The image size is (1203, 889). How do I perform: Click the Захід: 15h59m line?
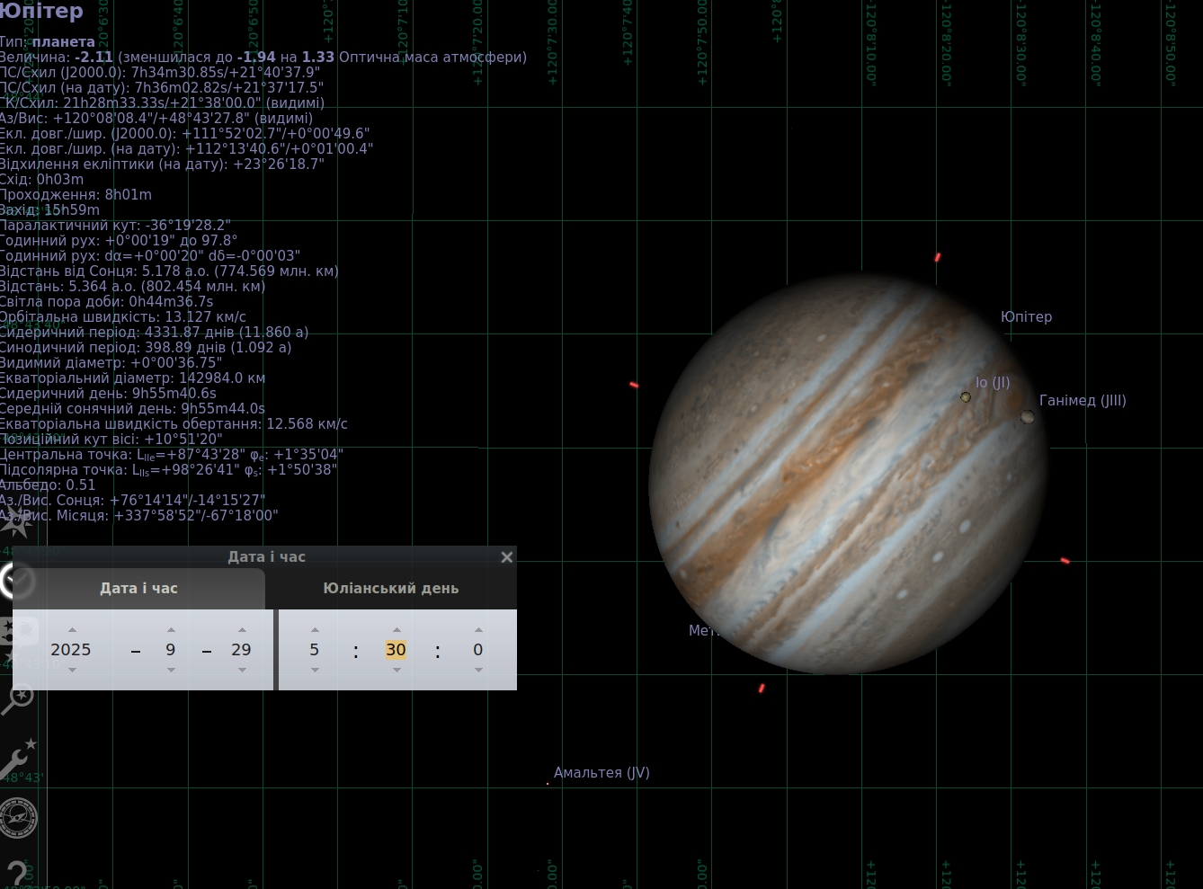tap(49, 210)
